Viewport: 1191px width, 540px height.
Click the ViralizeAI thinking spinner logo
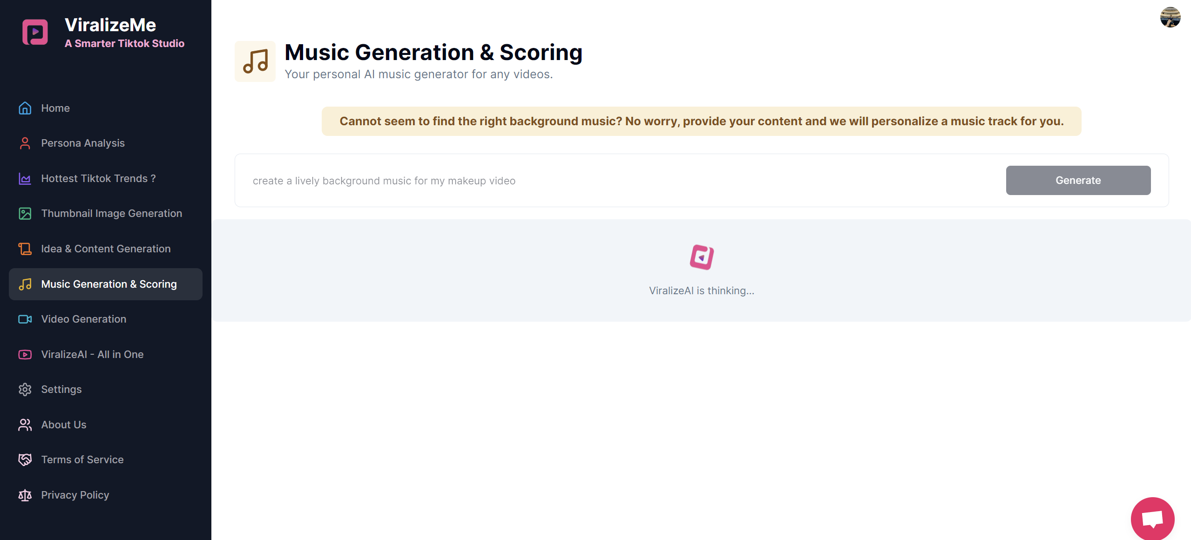[x=702, y=257]
